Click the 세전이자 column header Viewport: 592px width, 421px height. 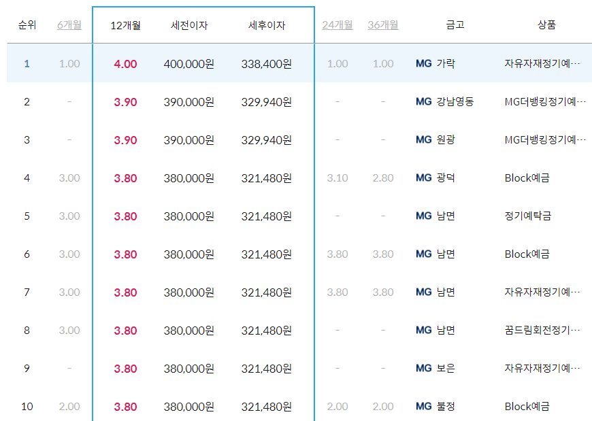coord(189,25)
